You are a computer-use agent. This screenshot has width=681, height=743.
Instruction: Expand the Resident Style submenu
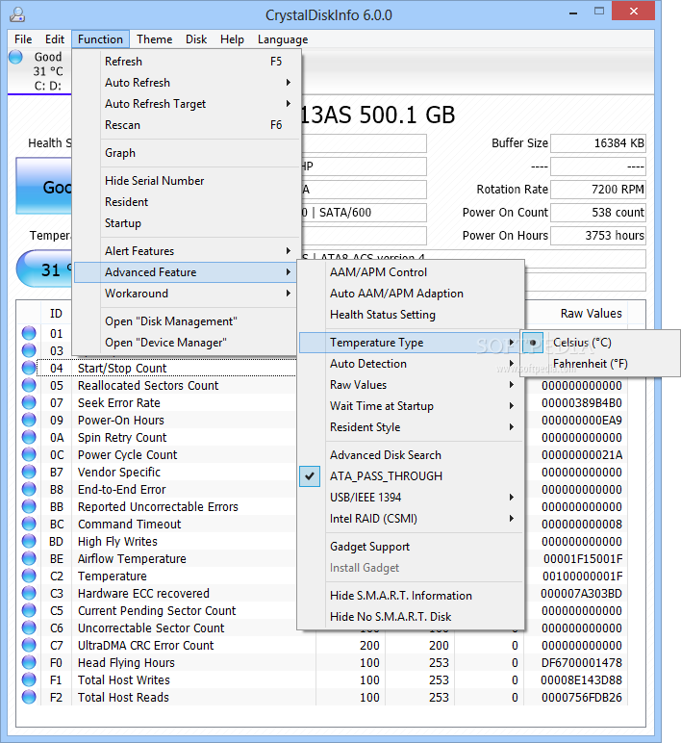410,427
